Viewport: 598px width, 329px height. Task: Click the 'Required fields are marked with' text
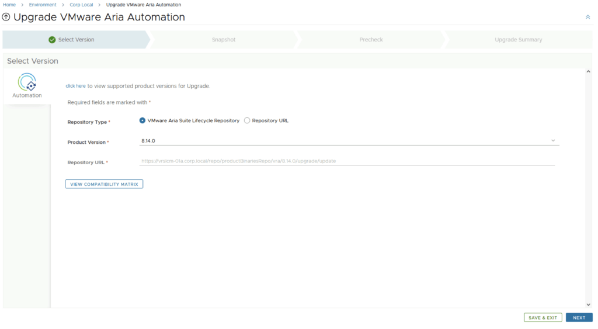[x=107, y=102]
